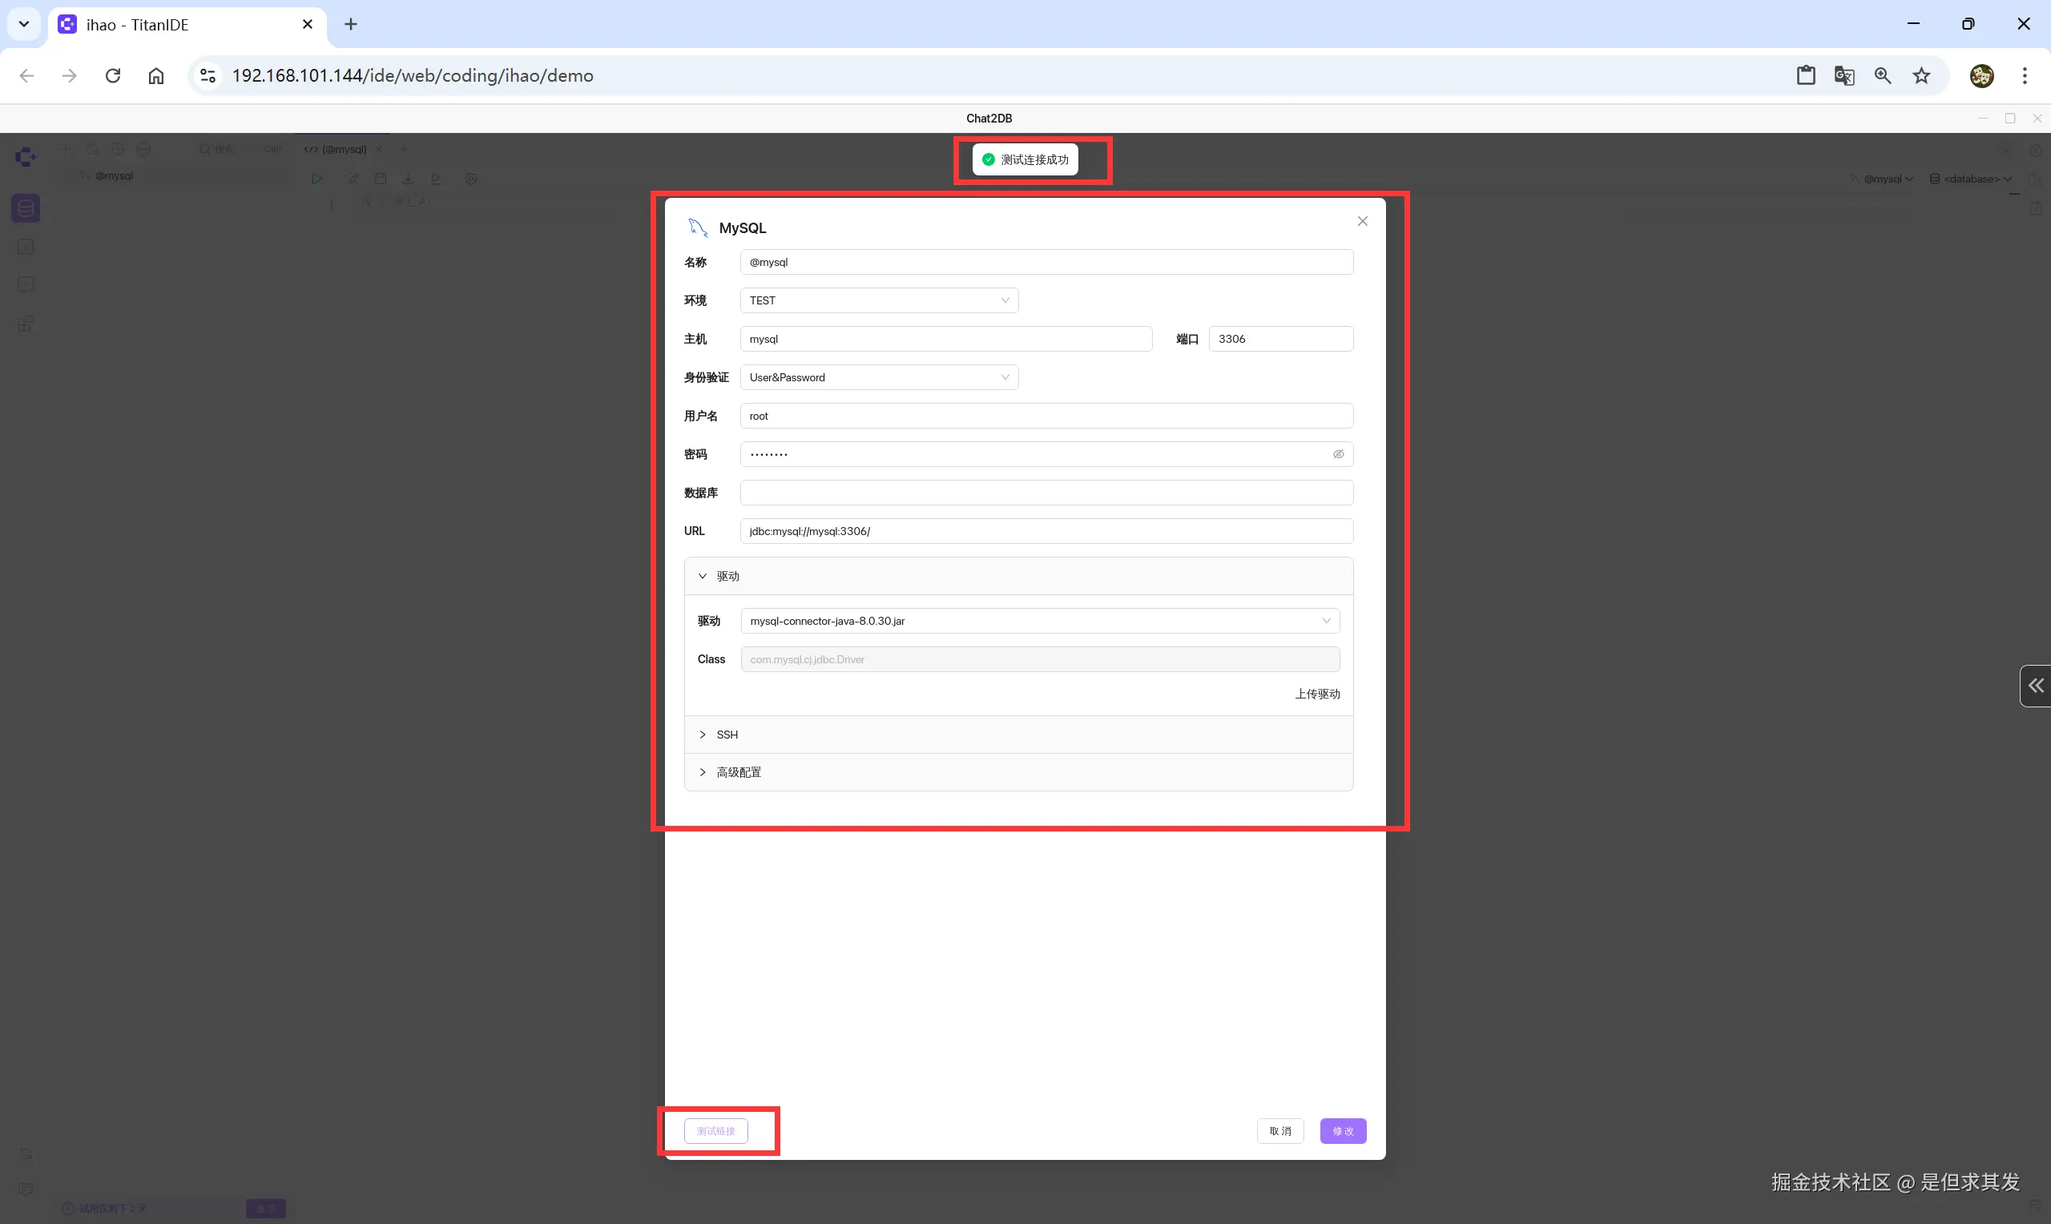
Task: Click the translate page icon
Action: (x=1844, y=76)
